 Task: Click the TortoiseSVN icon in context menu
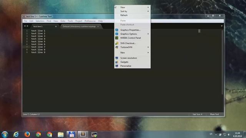point(117,47)
